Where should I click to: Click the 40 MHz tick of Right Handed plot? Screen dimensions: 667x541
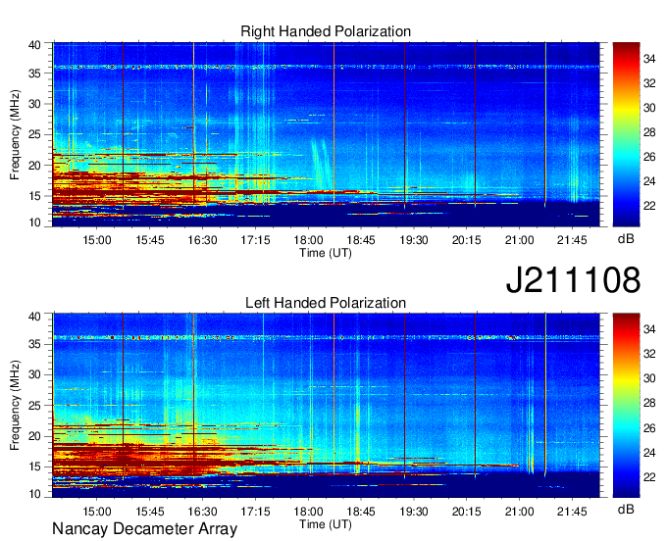pos(34,45)
